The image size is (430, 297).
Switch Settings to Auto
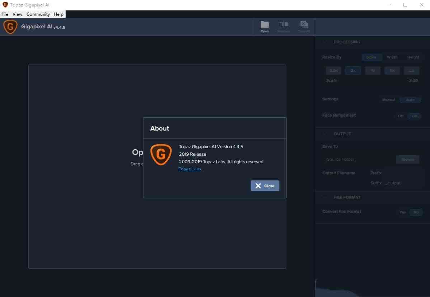(410, 100)
